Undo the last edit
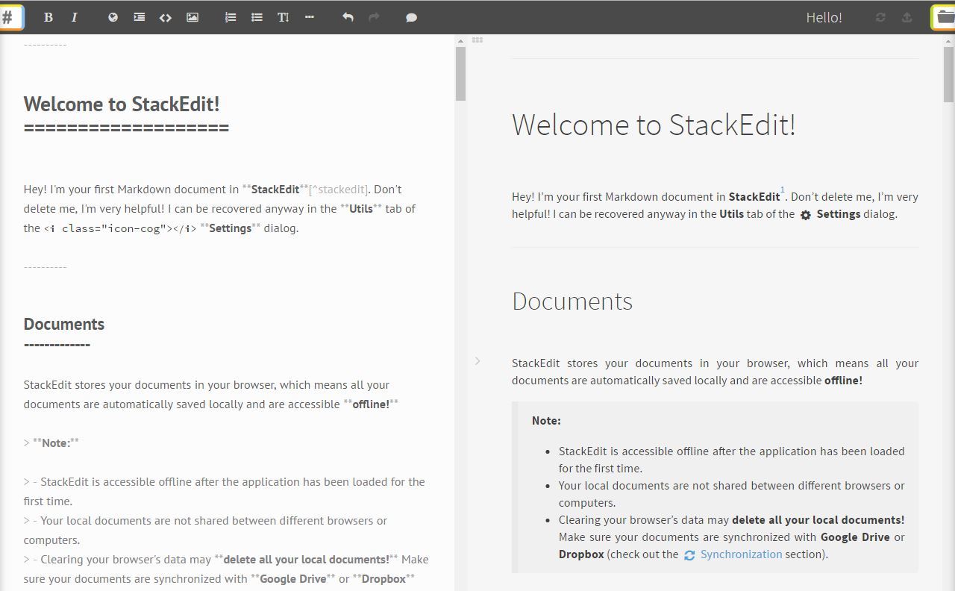Viewport: 955px width, 591px height. tap(348, 17)
